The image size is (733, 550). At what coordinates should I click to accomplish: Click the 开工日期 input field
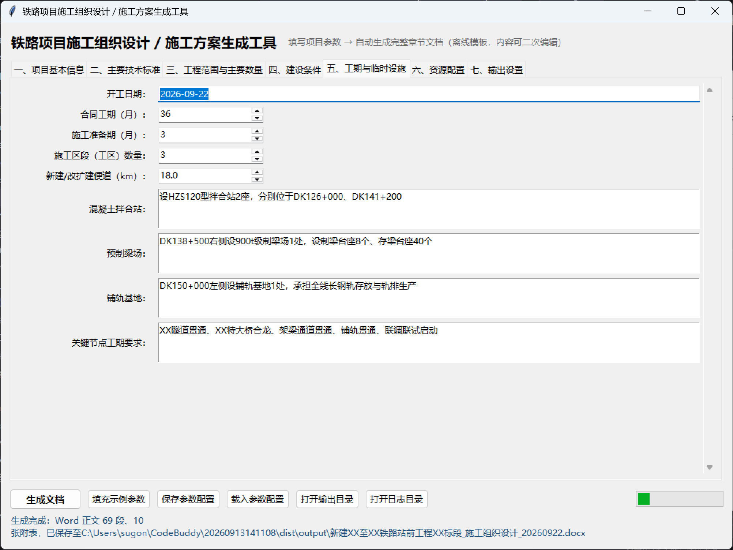click(429, 94)
